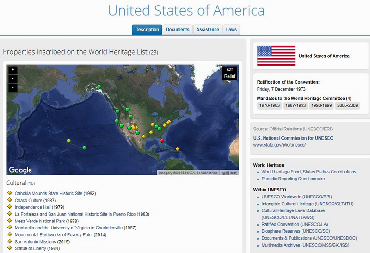Viewport: 370px width, 253px height.
Task: Click the diamond icon beside Independence Hall
Action: (10, 206)
